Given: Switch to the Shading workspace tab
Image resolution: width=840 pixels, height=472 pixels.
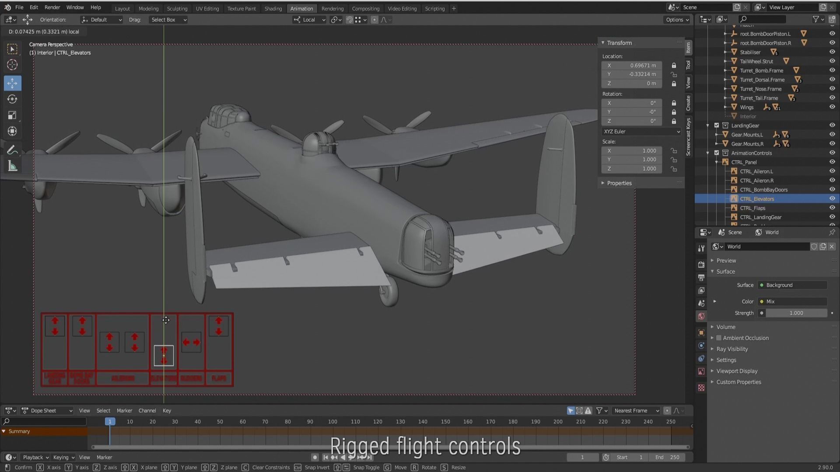Looking at the screenshot, I should point(273,8).
